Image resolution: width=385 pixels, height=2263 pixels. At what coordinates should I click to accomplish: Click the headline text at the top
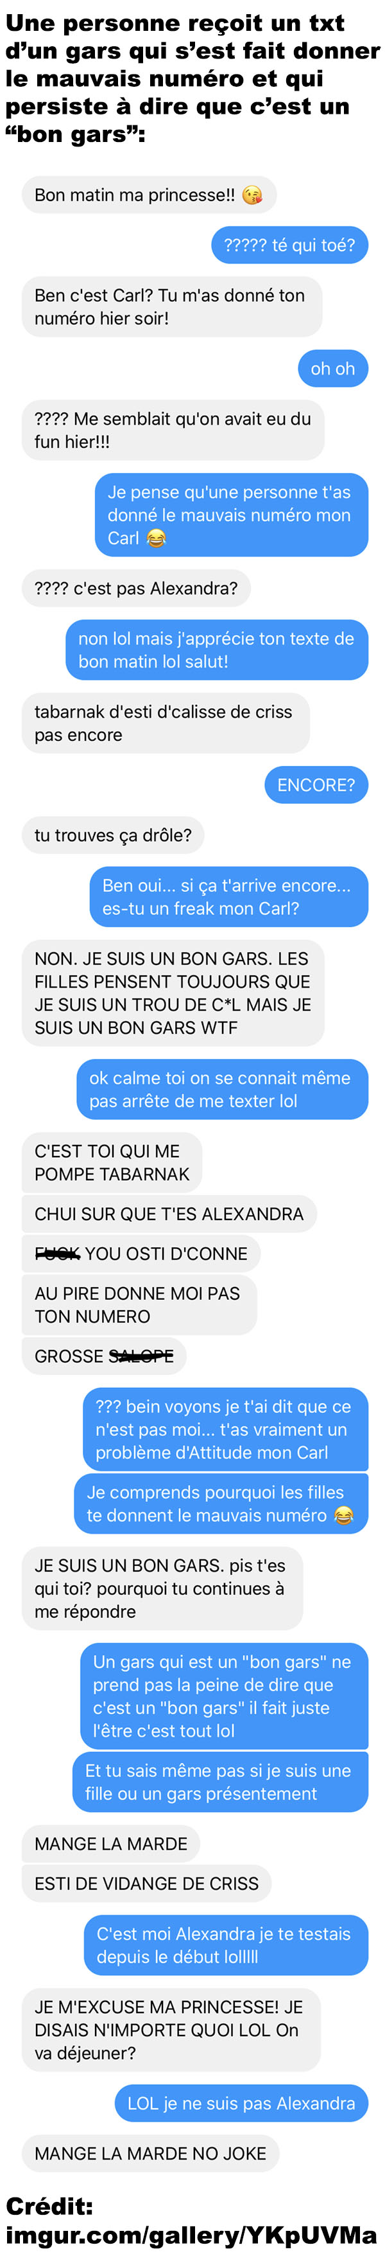pos(192,78)
